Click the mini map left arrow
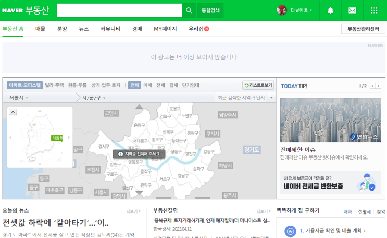 [10, 138]
